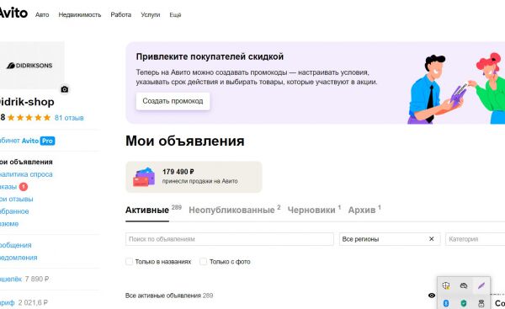Open the '179 490 ₽' sales summary card
The height and width of the screenshot is (309, 505).
point(194,177)
